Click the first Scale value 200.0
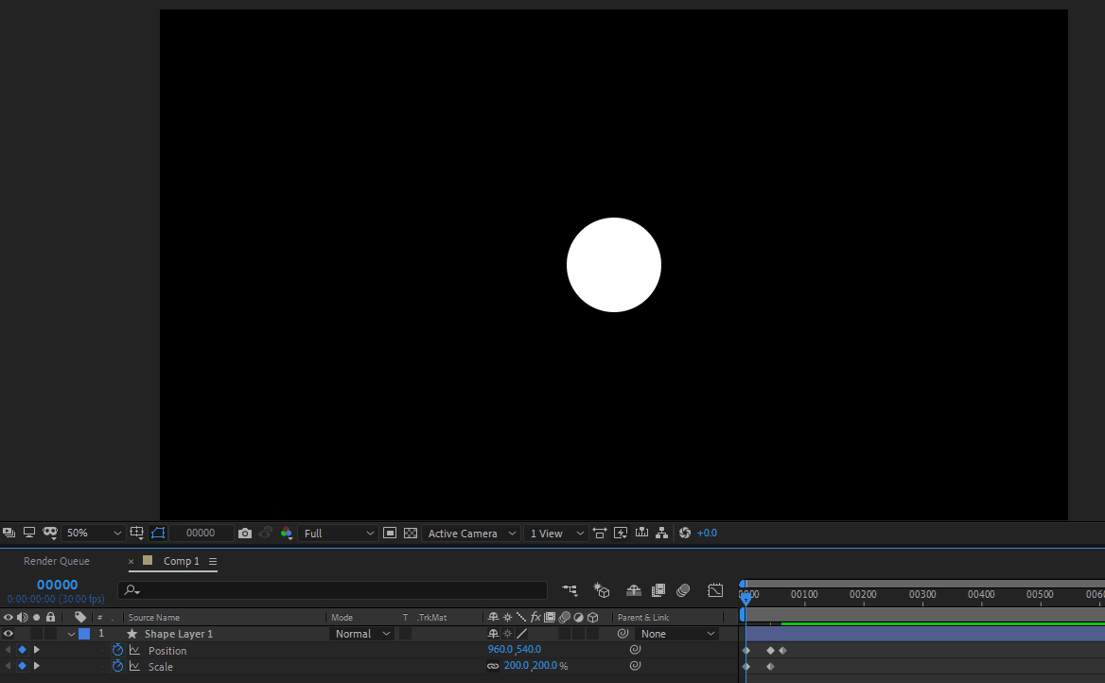Image resolution: width=1105 pixels, height=683 pixels. pos(517,665)
